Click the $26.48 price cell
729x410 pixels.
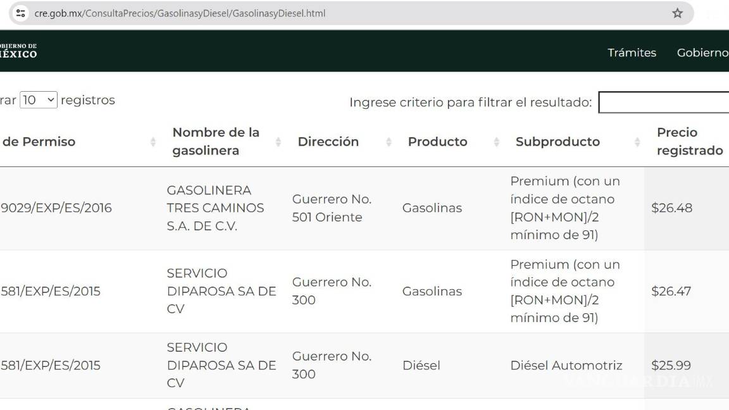671,208
